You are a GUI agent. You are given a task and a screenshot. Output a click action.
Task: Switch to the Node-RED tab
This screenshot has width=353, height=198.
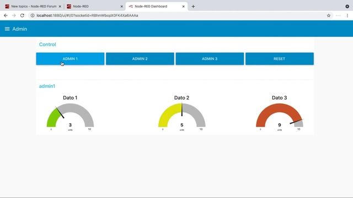(94, 7)
